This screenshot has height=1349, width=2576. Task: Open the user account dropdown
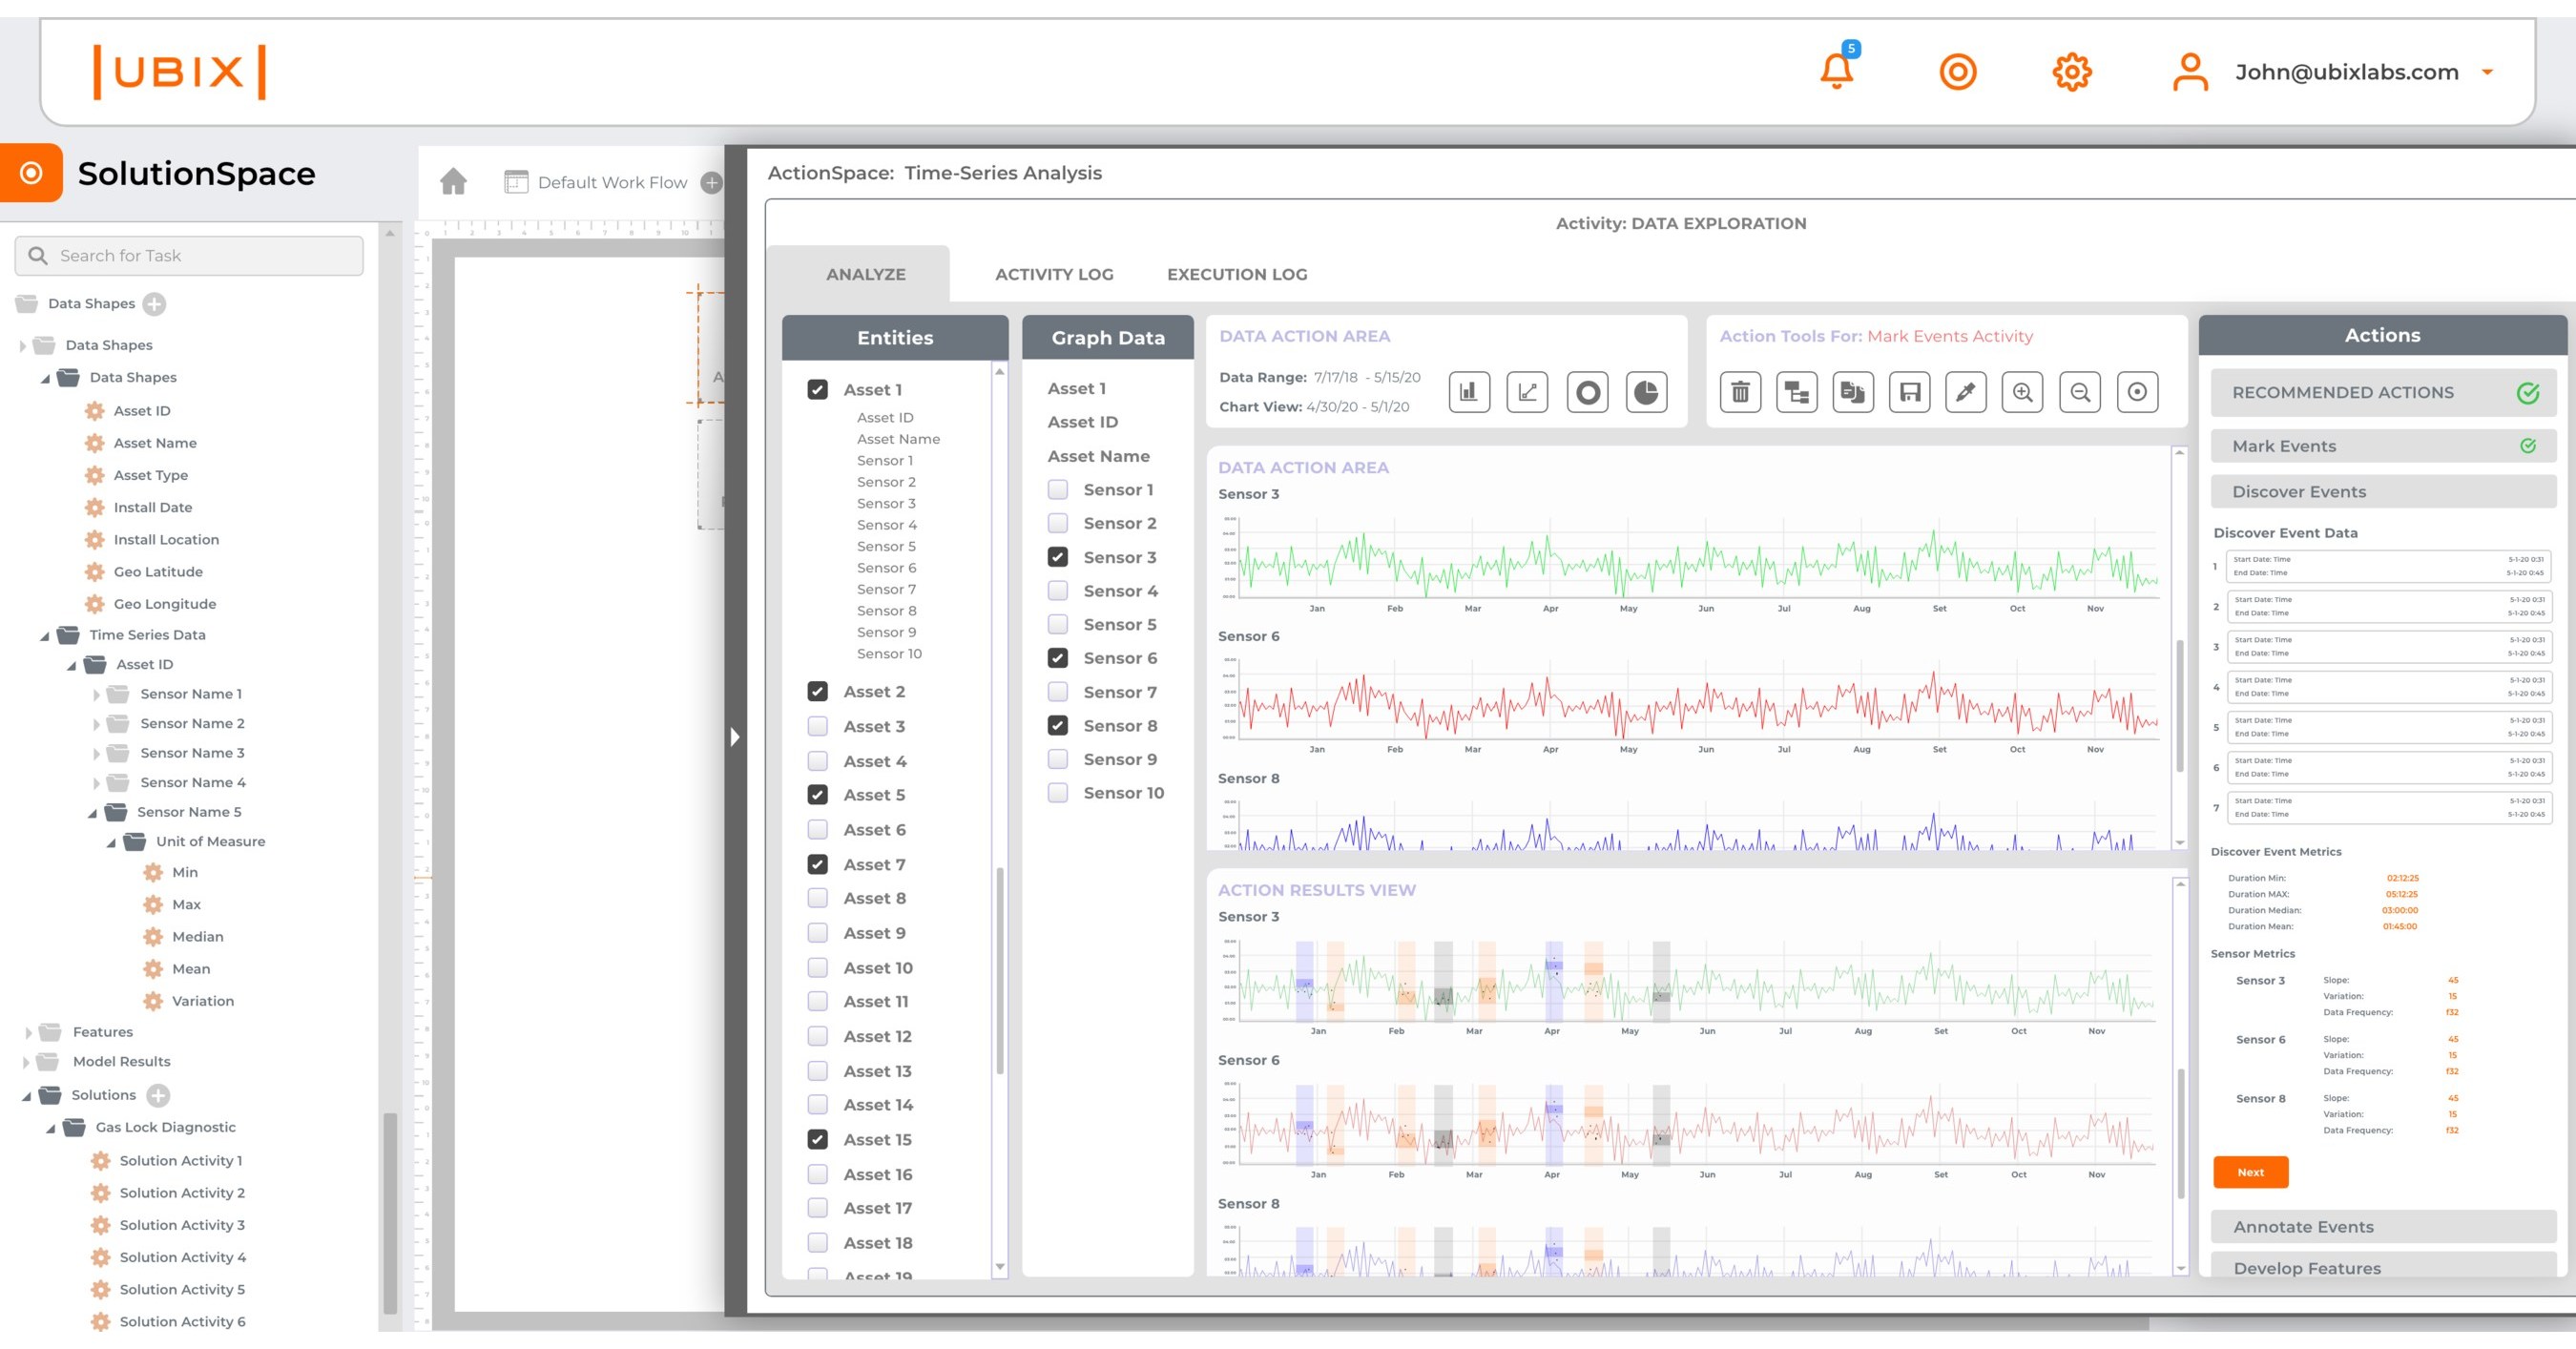tap(2489, 71)
